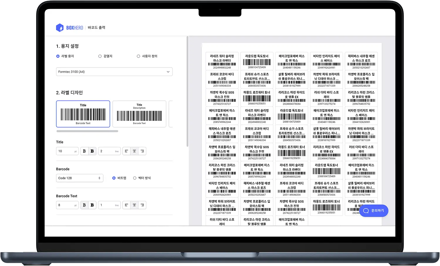
Task: Set Barcode Text to heavy bold B
Action: click(92, 205)
